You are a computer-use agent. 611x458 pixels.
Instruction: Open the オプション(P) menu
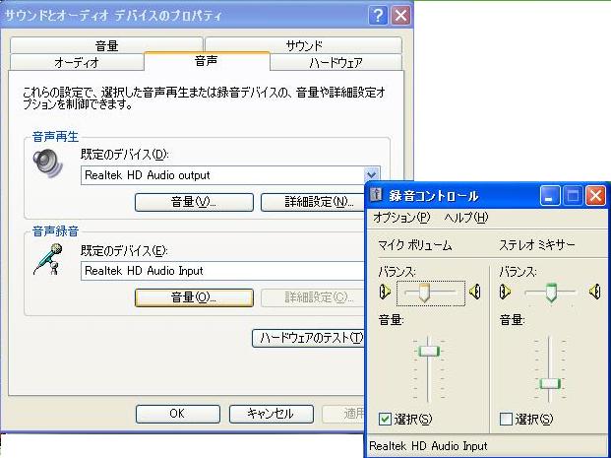click(x=401, y=218)
